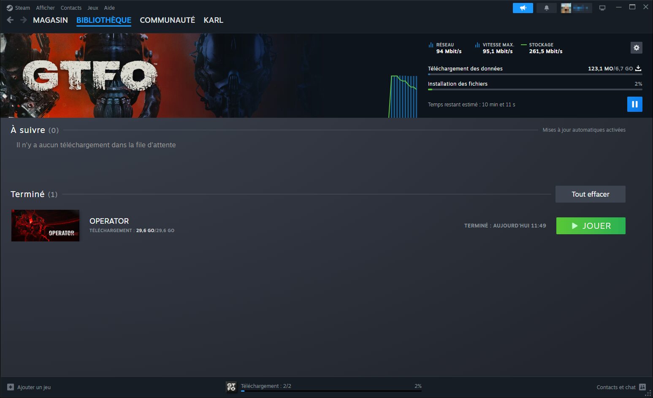Switch to the MAGASIN tab
653x398 pixels.
[50, 20]
